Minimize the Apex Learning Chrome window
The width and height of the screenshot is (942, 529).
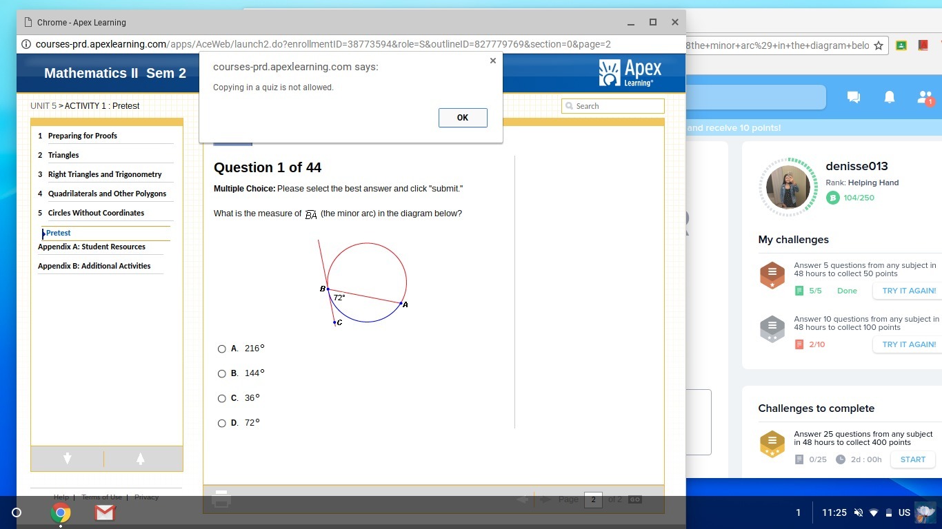630,23
